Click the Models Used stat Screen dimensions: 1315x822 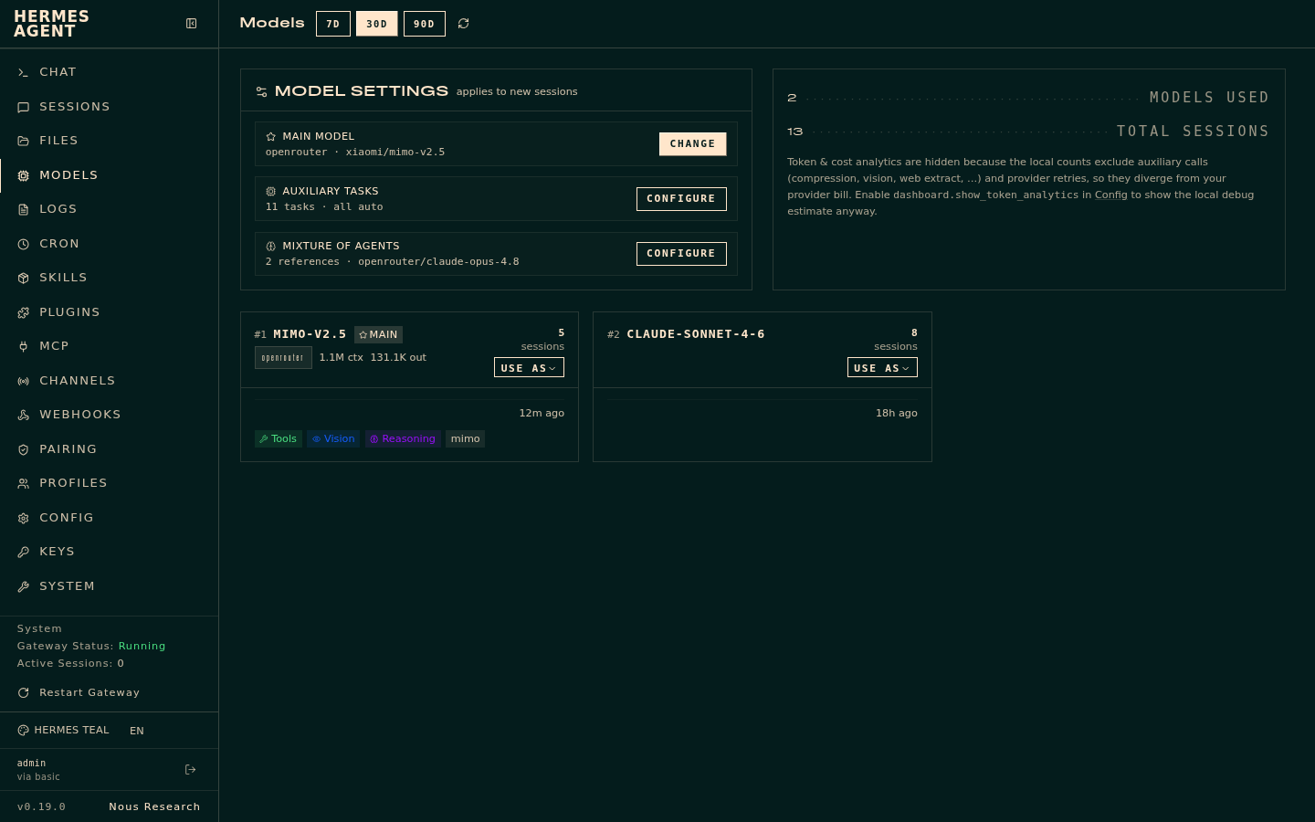[x=1028, y=98]
